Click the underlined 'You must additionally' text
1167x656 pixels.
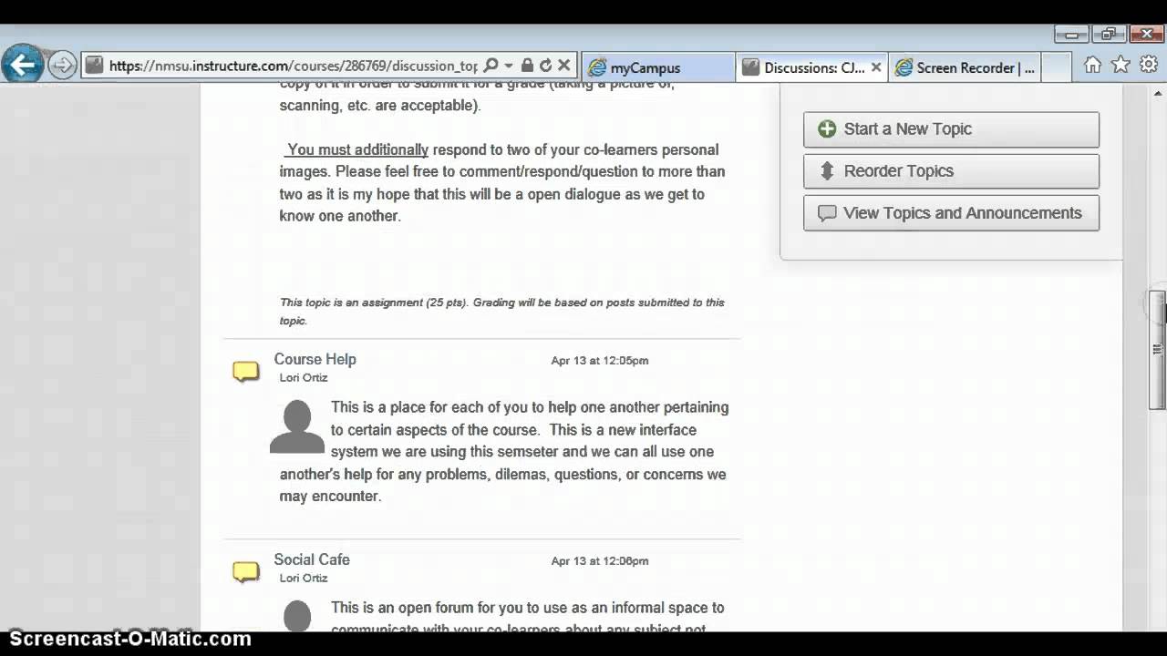[356, 149]
